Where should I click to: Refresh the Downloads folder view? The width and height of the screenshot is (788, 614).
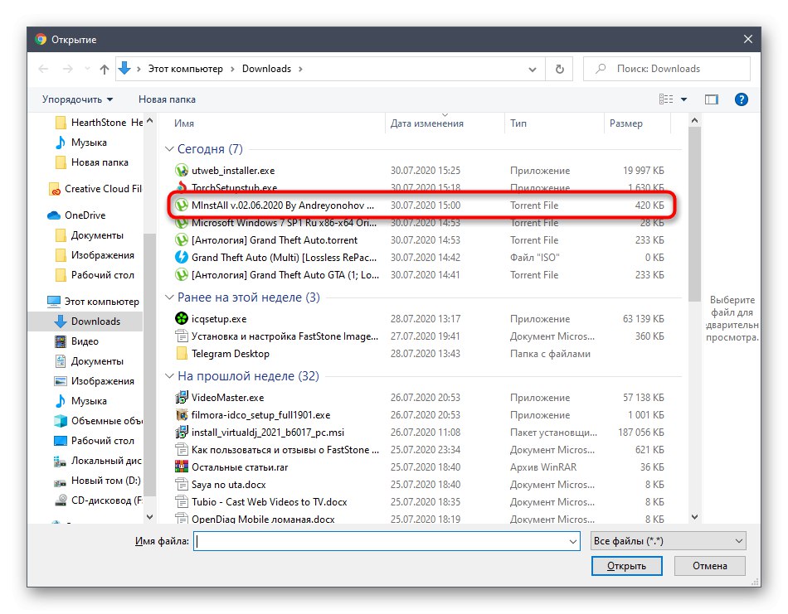(x=559, y=69)
